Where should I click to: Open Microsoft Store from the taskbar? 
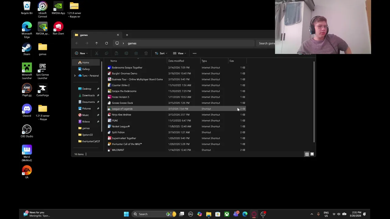(x=218, y=214)
